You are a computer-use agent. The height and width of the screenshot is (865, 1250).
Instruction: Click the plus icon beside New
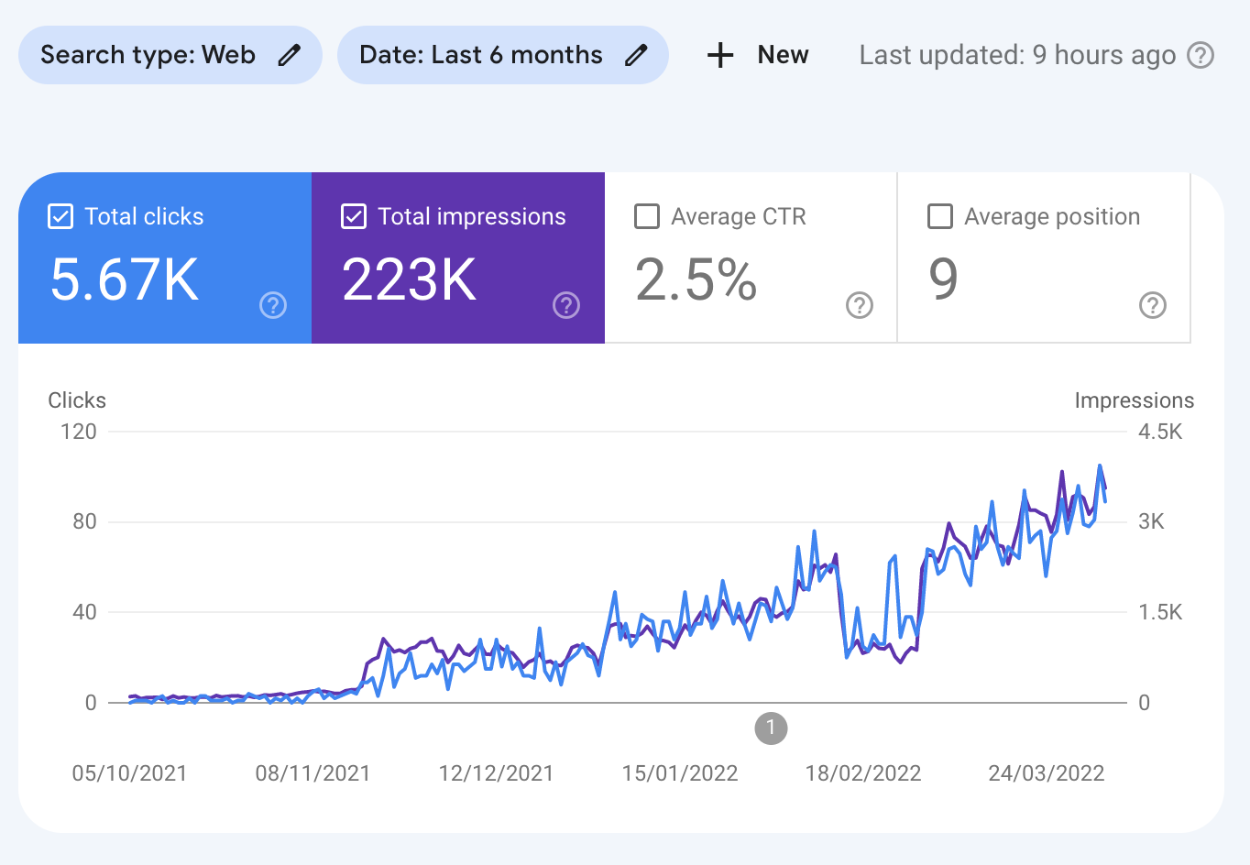click(x=720, y=55)
